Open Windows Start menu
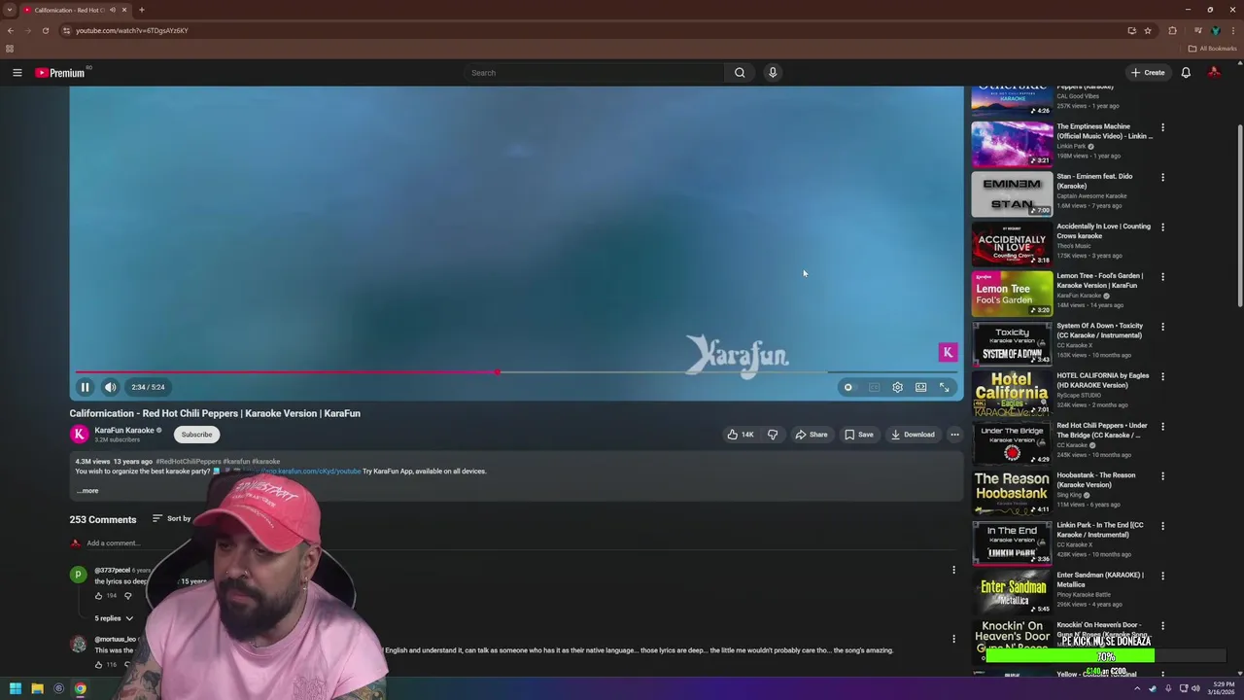This screenshot has width=1244, height=700. pos(16,688)
